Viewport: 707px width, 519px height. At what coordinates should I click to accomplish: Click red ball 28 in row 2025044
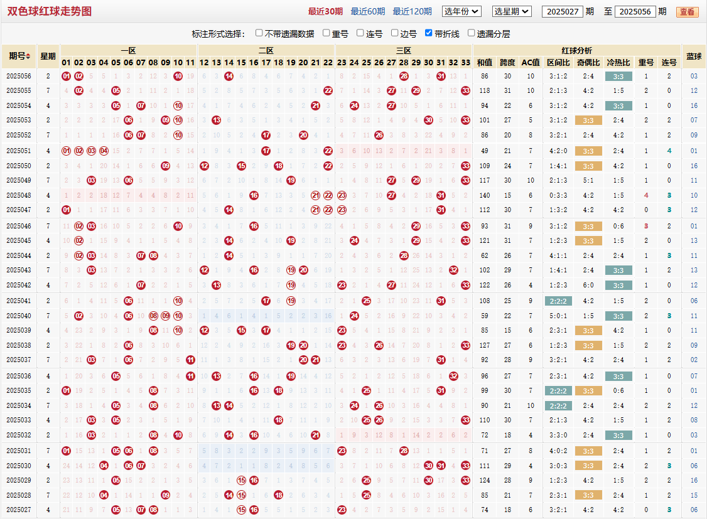point(404,256)
